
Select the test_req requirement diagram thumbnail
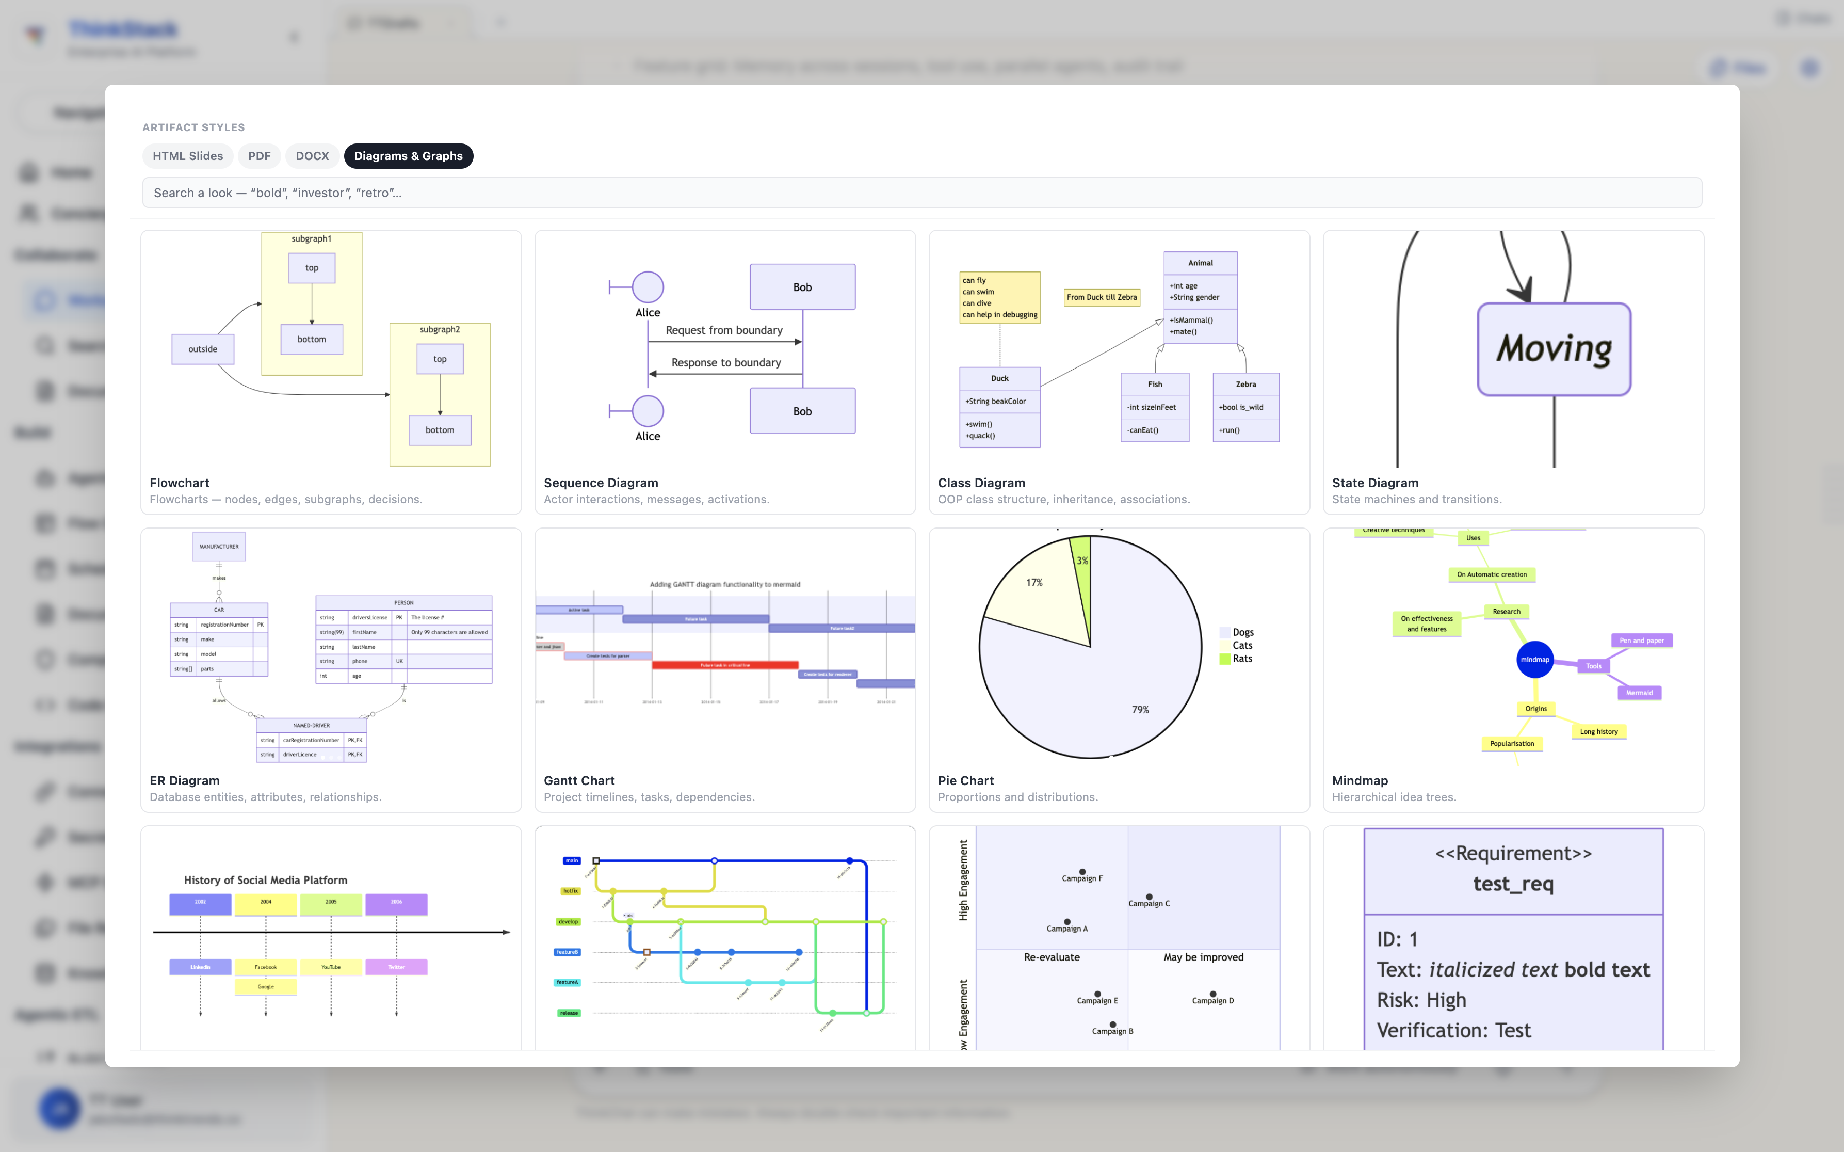click(1513, 939)
